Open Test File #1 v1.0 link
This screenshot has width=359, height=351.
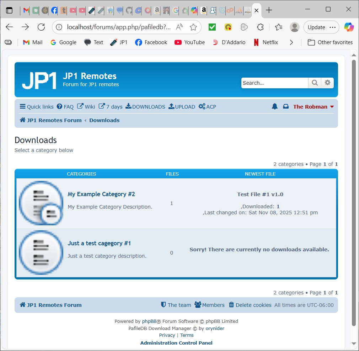pyautogui.click(x=260, y=194)
